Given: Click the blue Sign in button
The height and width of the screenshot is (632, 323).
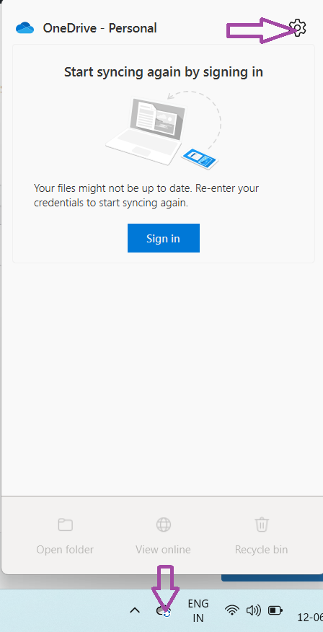Looking at the screenshot, I should 164,238.
